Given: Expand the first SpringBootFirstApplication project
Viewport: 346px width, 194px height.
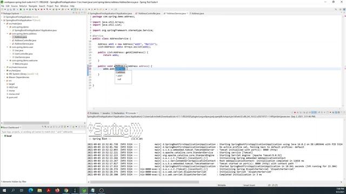Looking at the screenshot, I should pos(2,17).
